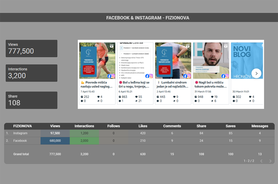
Task: Click the Share 108 scorecard
Action: [x=31, y=100]
